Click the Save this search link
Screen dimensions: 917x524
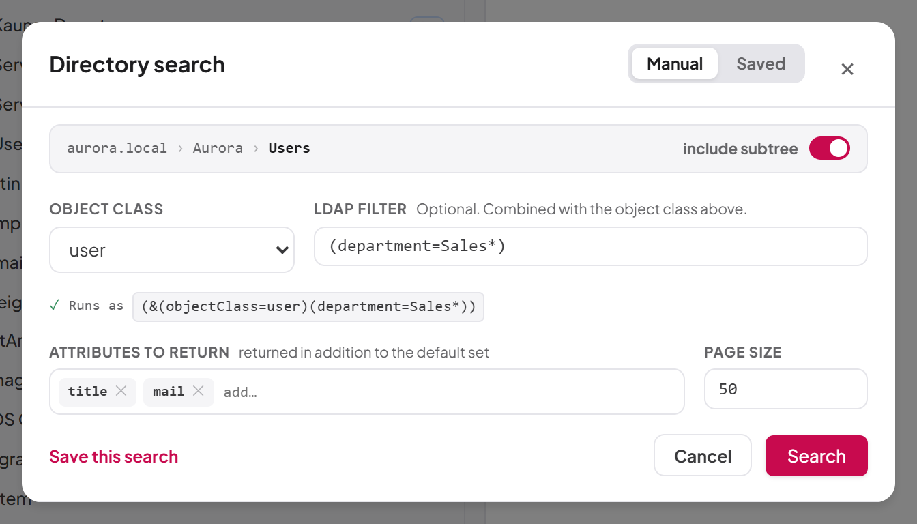114,456
